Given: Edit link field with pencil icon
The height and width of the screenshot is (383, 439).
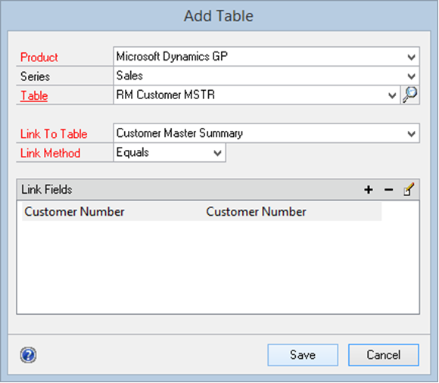Looking at the screenshot, I should (x=409, y=189).
